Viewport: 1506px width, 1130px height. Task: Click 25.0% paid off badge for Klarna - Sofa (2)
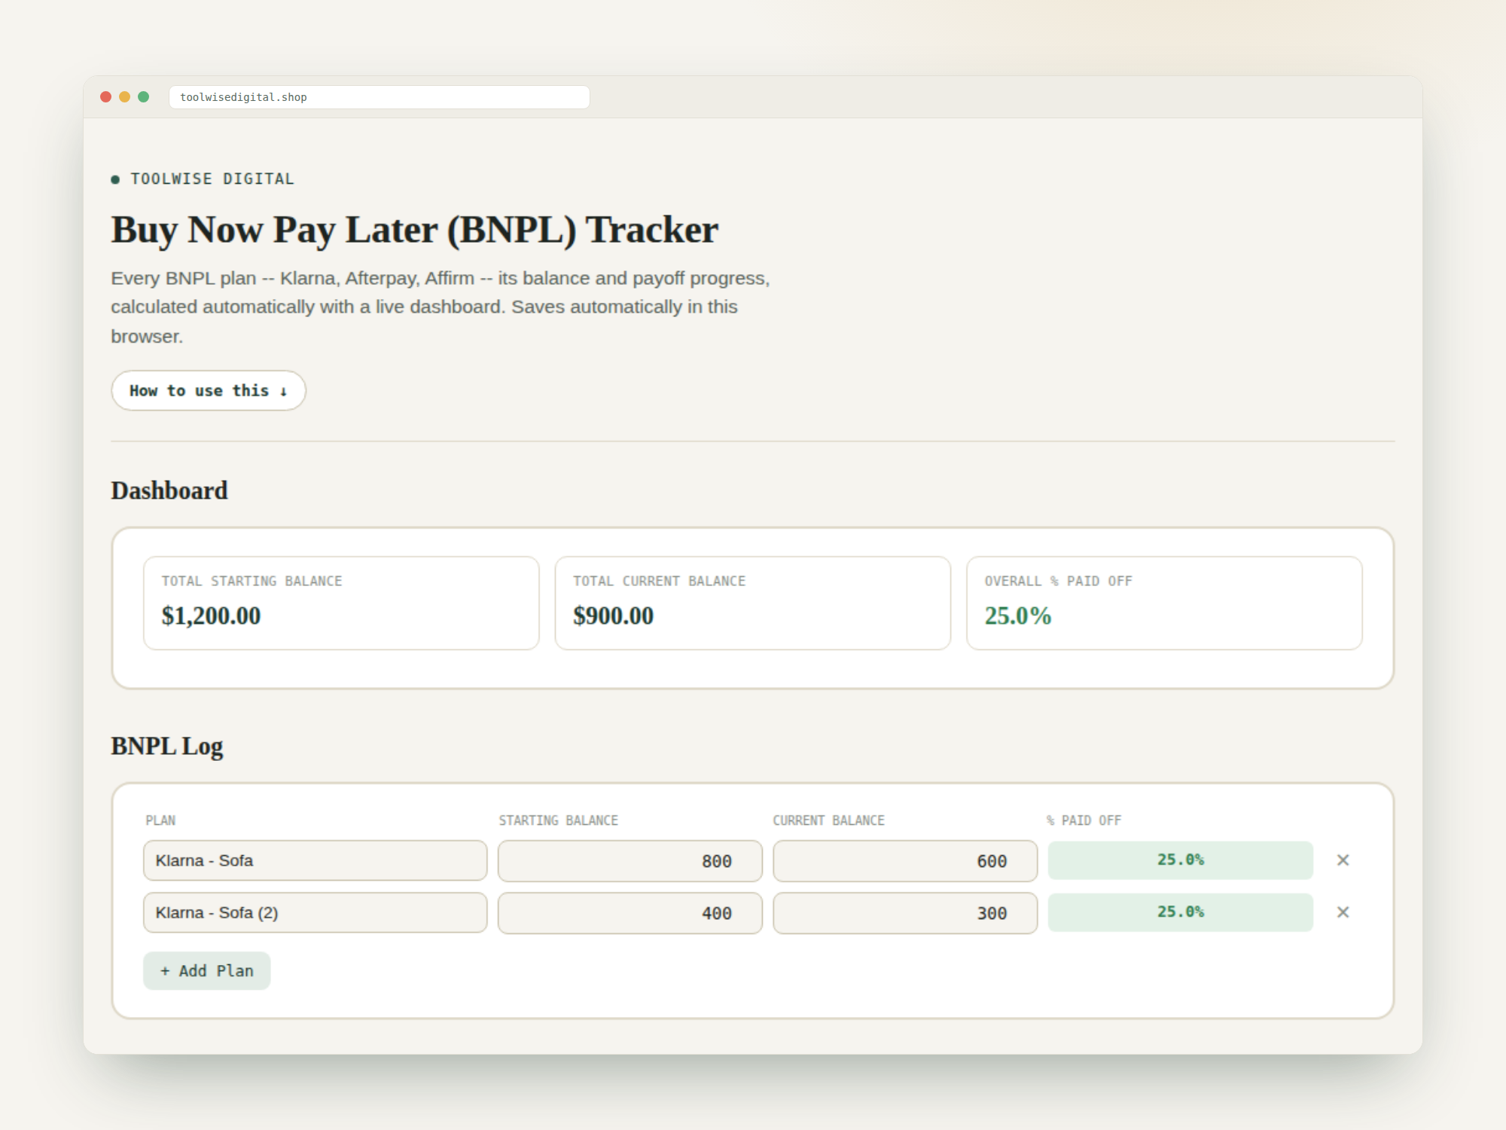click(1181, 912)
